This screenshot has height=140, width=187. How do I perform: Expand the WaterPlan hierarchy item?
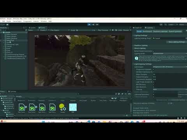[4, 40]
